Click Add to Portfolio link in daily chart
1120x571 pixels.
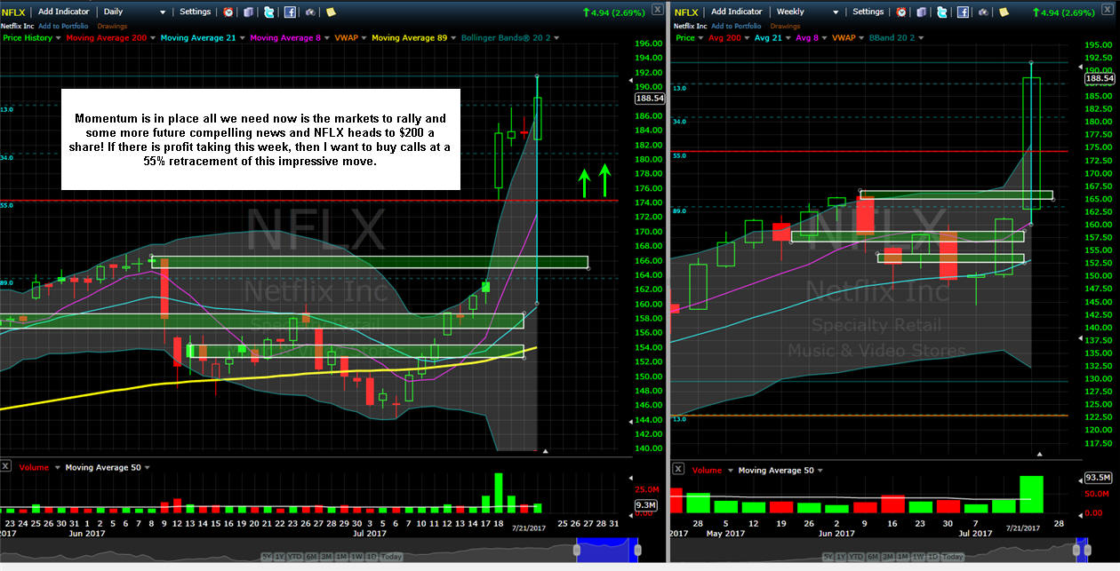63,27
